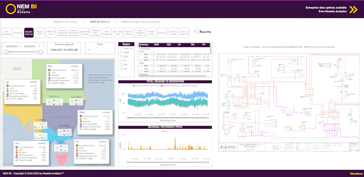This screenshot has width=364, height=177.
Task: Click the Cumulative Price icon in NSW card
Action: [81, 116]
